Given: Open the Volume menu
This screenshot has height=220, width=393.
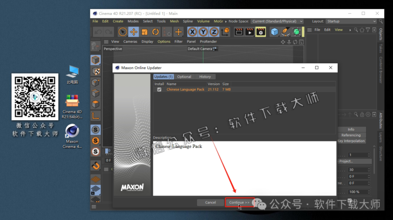Looking at the screenshot, I should (203, 22).
